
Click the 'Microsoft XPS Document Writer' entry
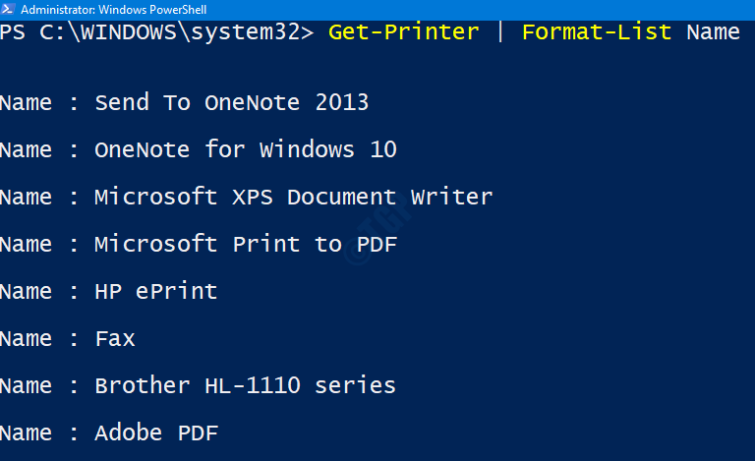tap(294, 197)
